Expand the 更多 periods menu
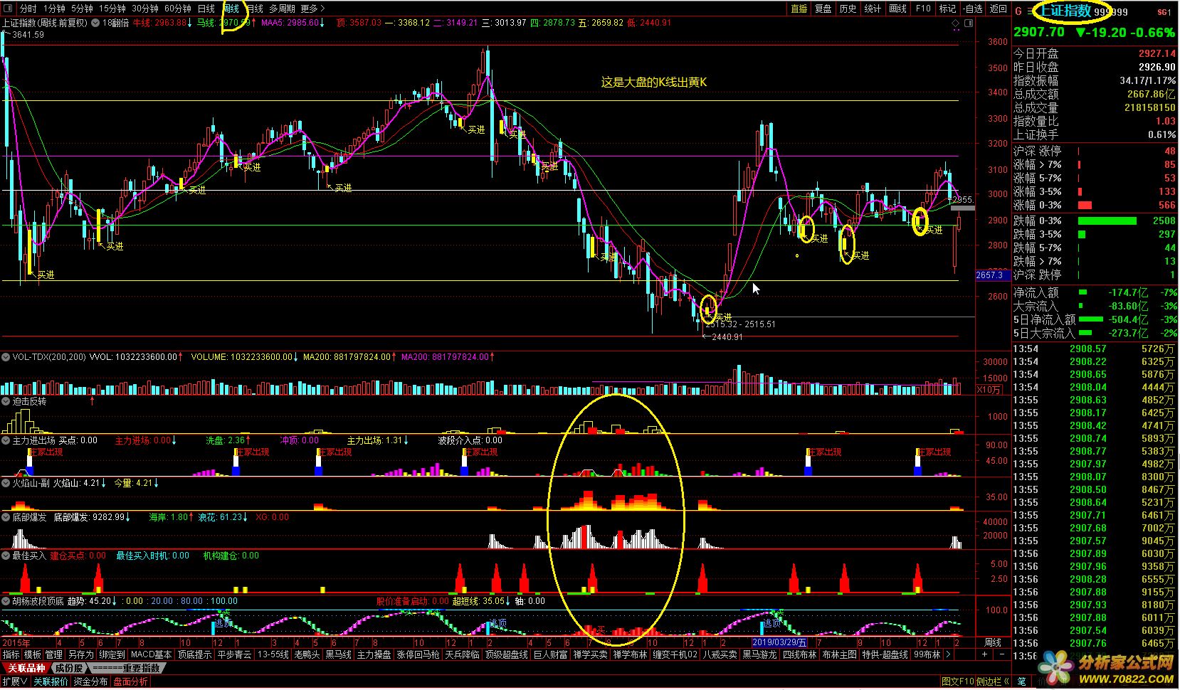Viewport: 1180px width, 690px height. click(312, 9)
